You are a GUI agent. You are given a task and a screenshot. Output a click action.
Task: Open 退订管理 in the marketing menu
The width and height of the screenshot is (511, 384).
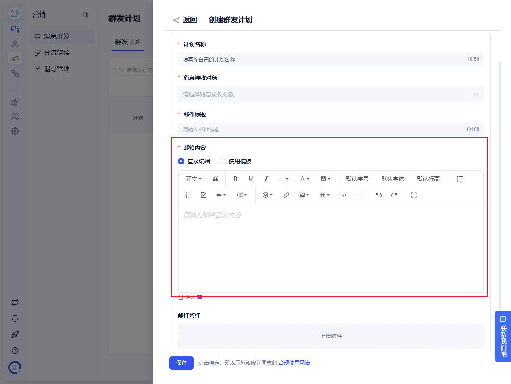click(x=63, y=69)
